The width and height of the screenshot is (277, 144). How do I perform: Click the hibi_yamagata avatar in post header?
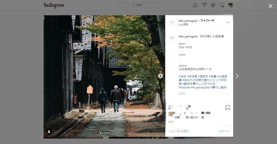[172, 22]
